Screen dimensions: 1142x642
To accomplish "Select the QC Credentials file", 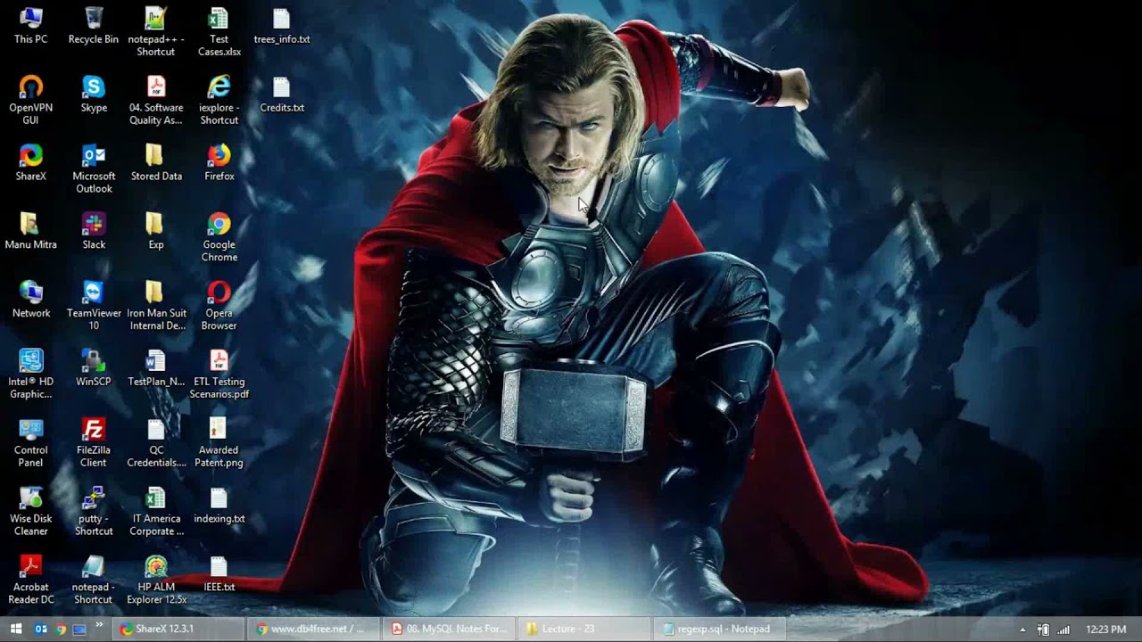I will tap(156, 443).
